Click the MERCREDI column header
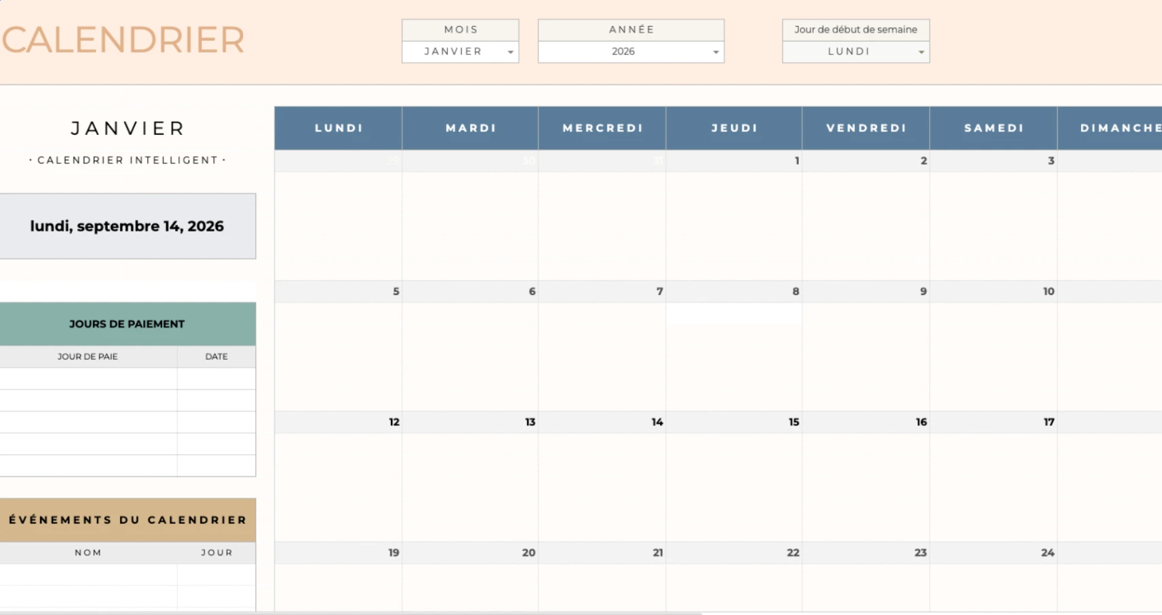Viewport: 1162px width, 615px height. (603, 128)
